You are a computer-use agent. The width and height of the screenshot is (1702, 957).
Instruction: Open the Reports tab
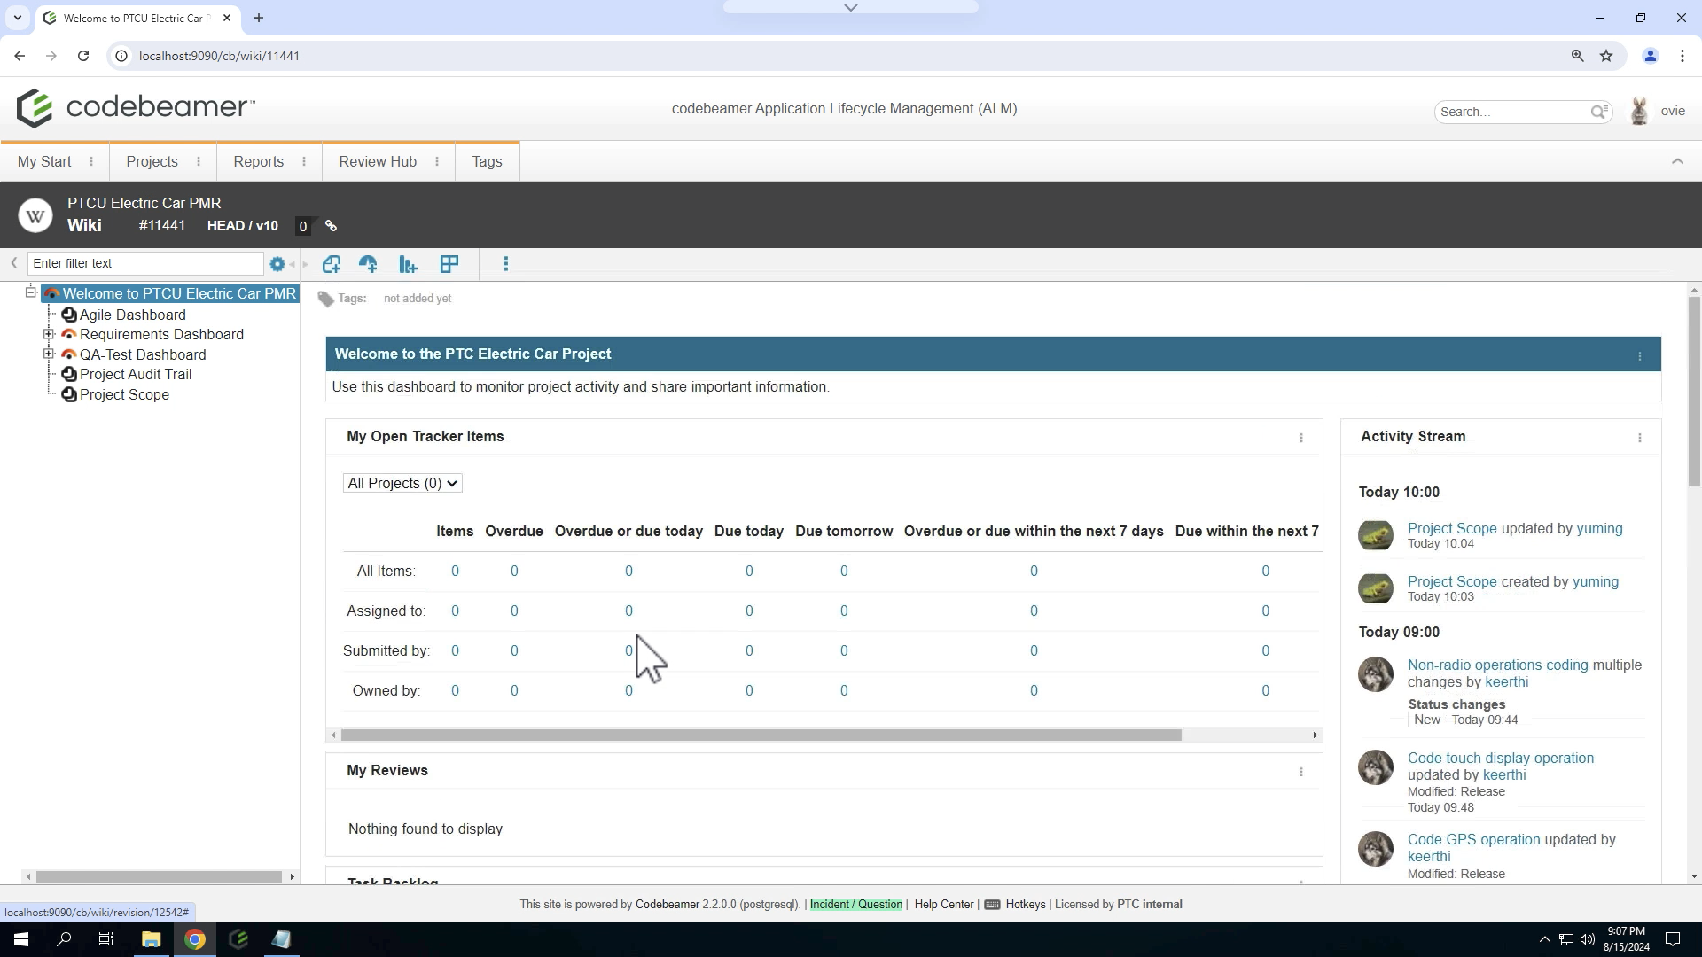(259, 161)
